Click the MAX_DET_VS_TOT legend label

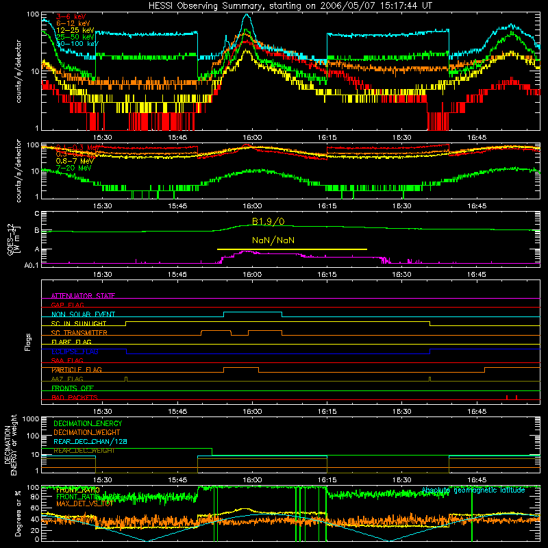84,503
